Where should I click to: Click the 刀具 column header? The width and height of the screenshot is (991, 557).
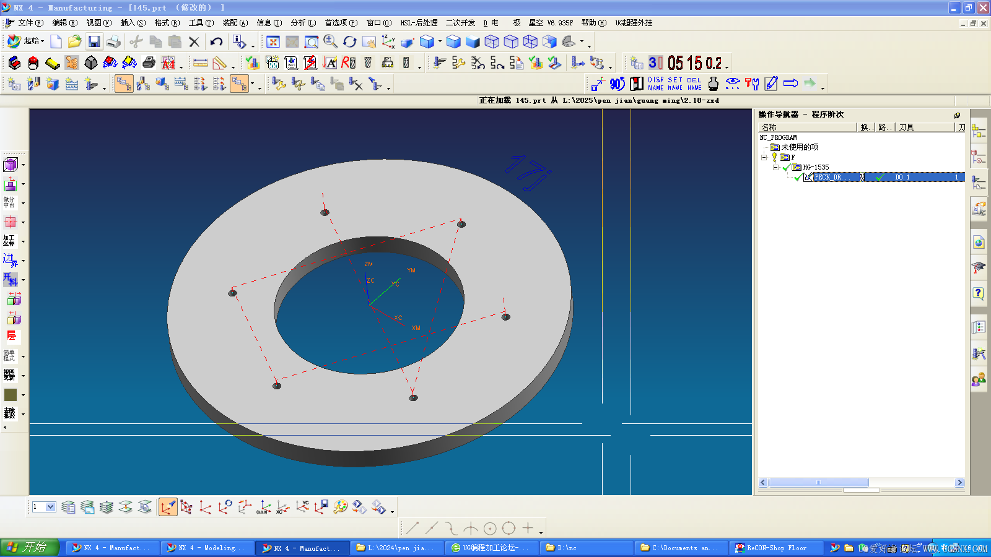tap(925, 127)
